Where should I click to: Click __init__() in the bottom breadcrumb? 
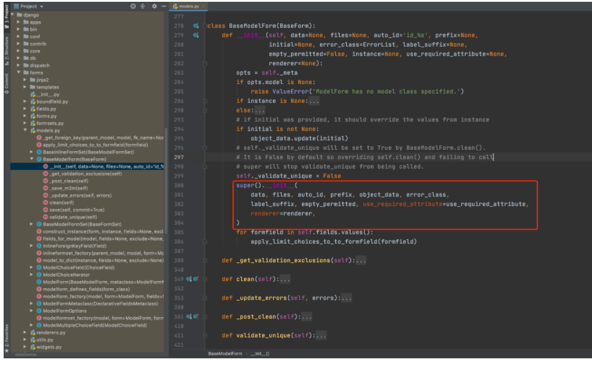pyautogui.click(x=260, y=353)
